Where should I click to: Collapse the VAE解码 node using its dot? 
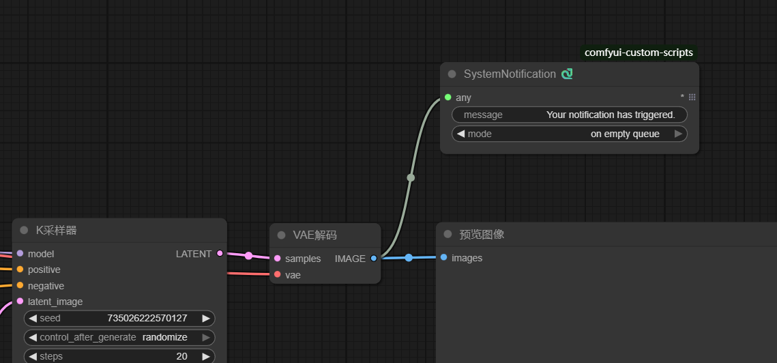(x=281, y=235)
